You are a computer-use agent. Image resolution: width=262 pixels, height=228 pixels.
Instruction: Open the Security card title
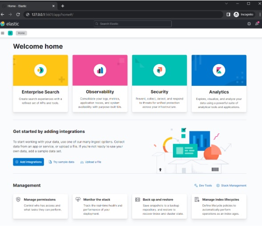click(x=159, y=92)
